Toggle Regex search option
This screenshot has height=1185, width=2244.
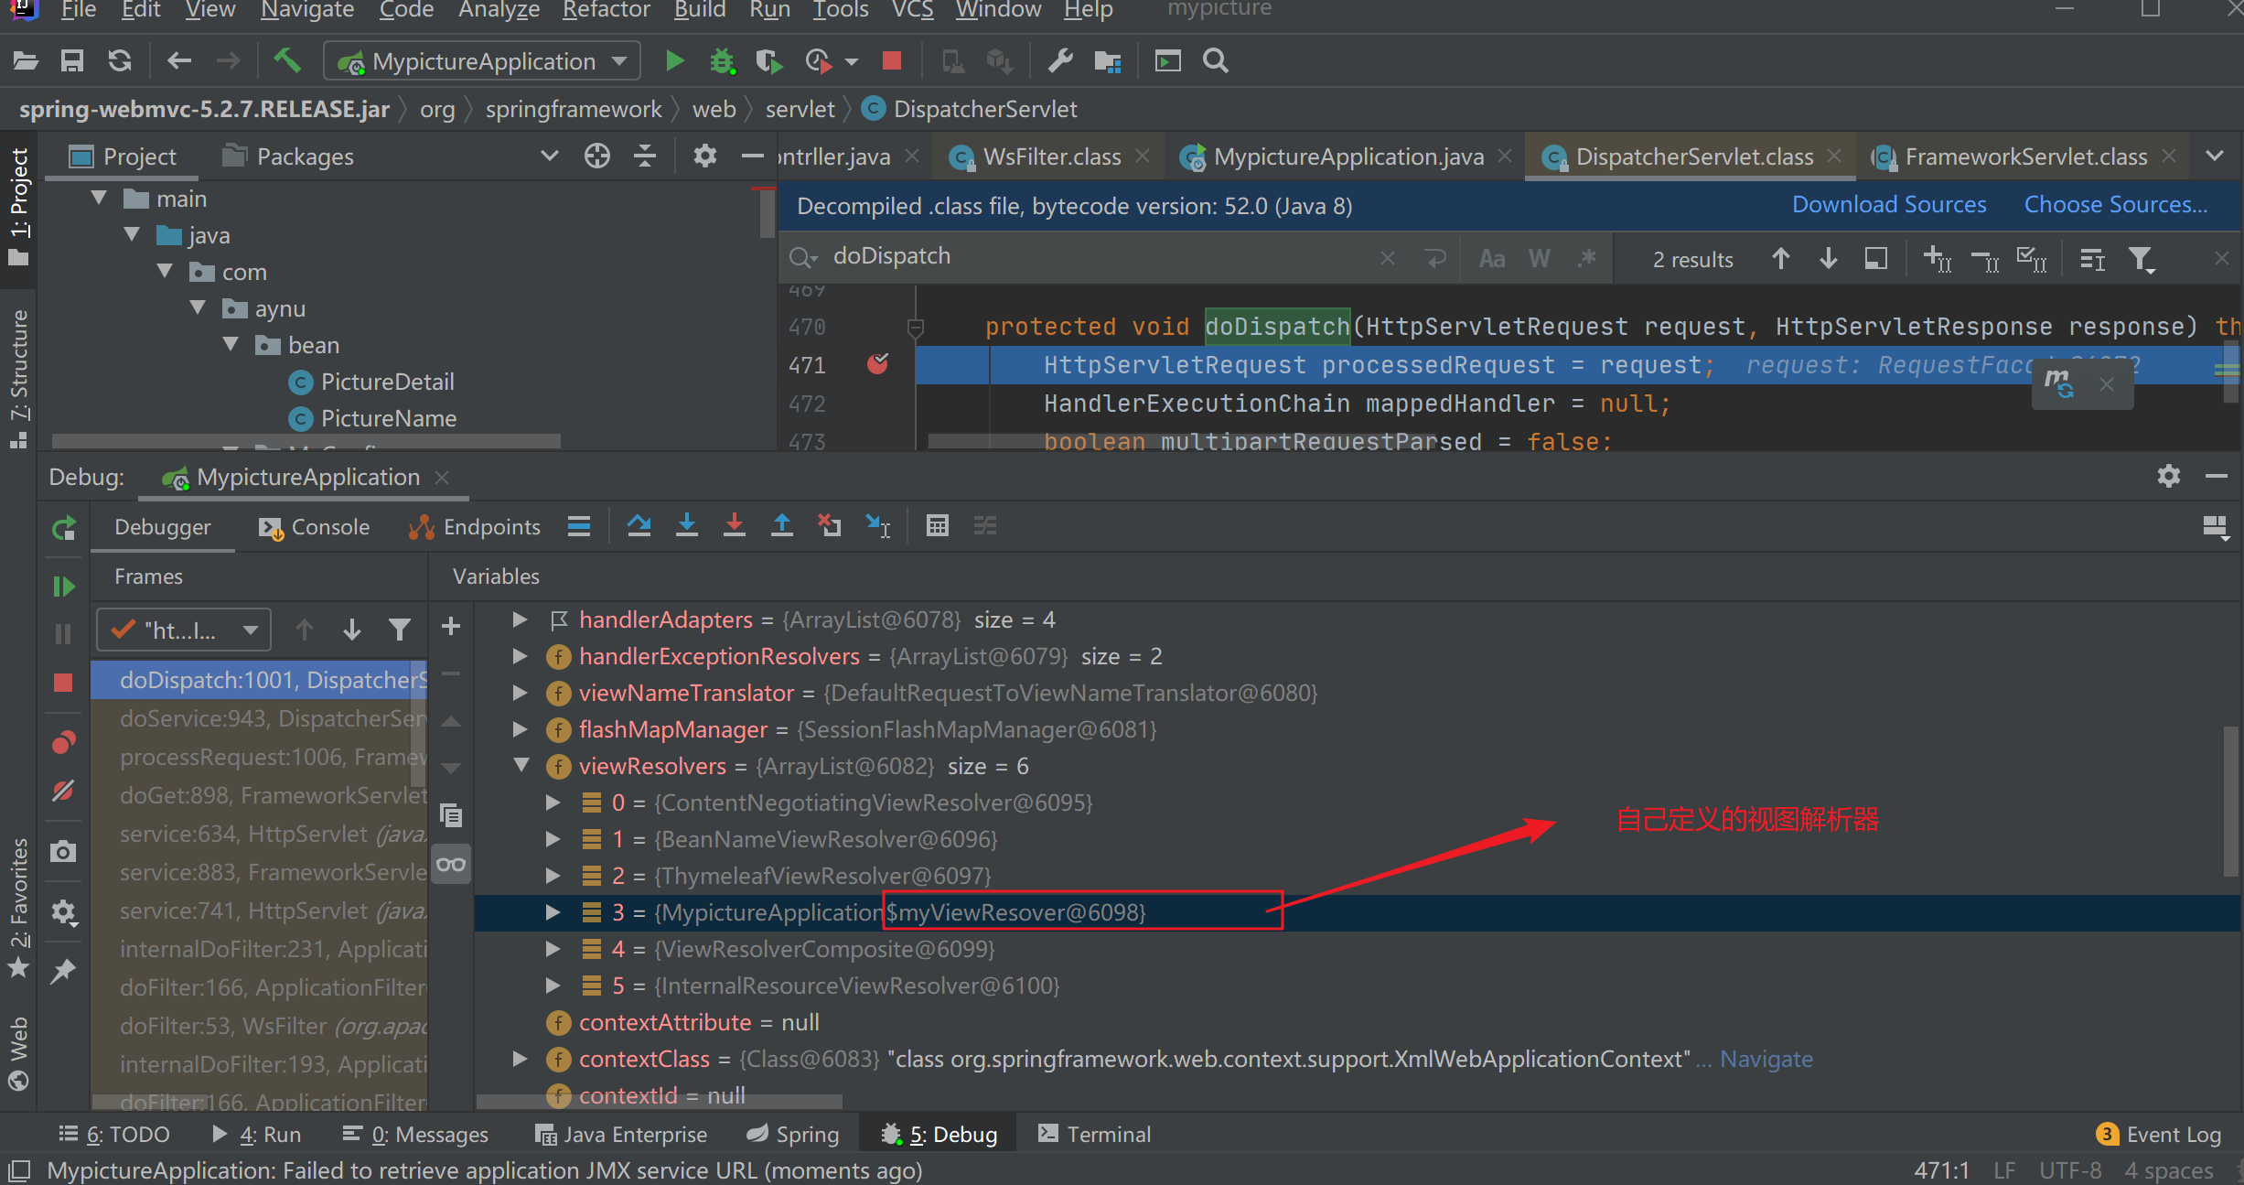pyautogui.click(x=1587, y=259)
